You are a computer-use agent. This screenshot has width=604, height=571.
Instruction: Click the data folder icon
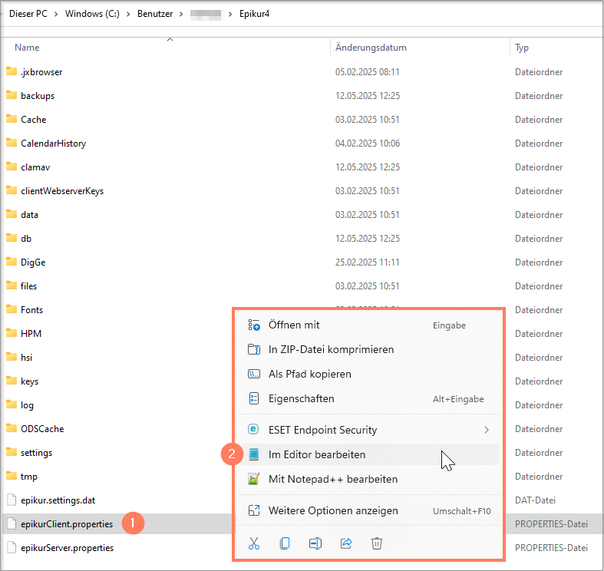coord(12,214)
